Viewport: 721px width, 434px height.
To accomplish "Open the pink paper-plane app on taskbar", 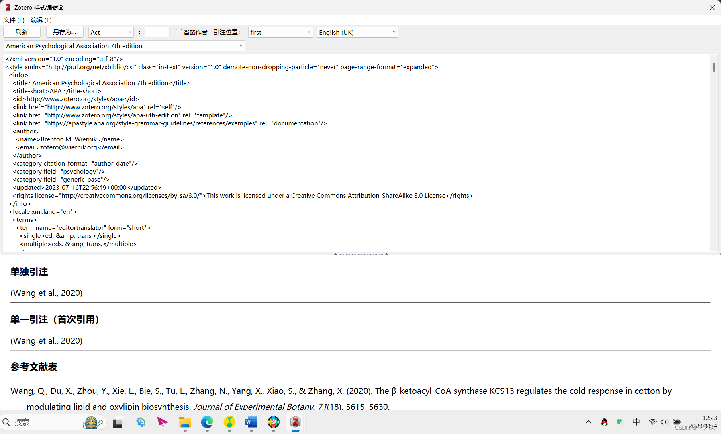I will [x=163, y=422].
